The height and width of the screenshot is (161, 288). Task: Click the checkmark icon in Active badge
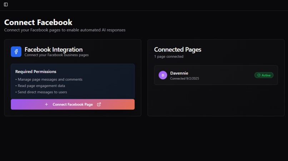pyautogui.click(x=259, y=75)
